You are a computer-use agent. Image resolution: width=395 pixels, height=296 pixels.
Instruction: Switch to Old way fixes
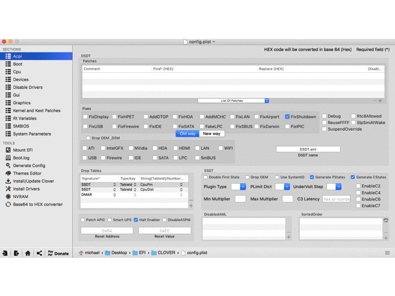(x=188, y=134)
